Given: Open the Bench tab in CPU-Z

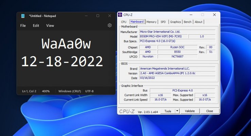Looking at the screenshot, I should click(187, 22).
